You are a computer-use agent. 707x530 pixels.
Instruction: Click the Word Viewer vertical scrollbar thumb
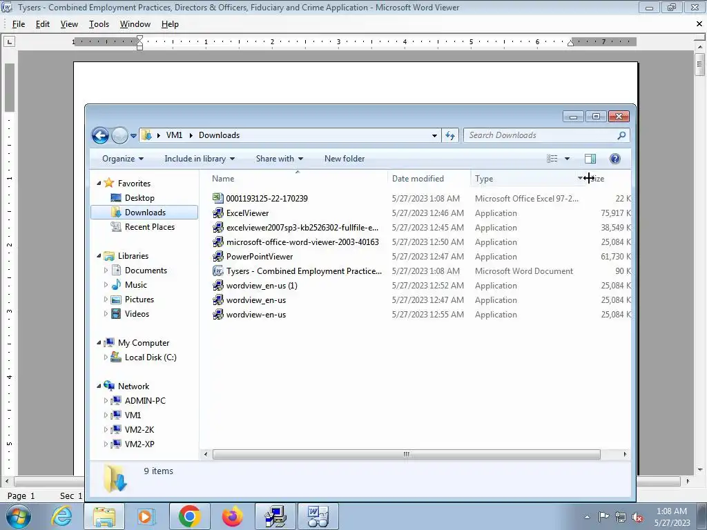point(700,64)
